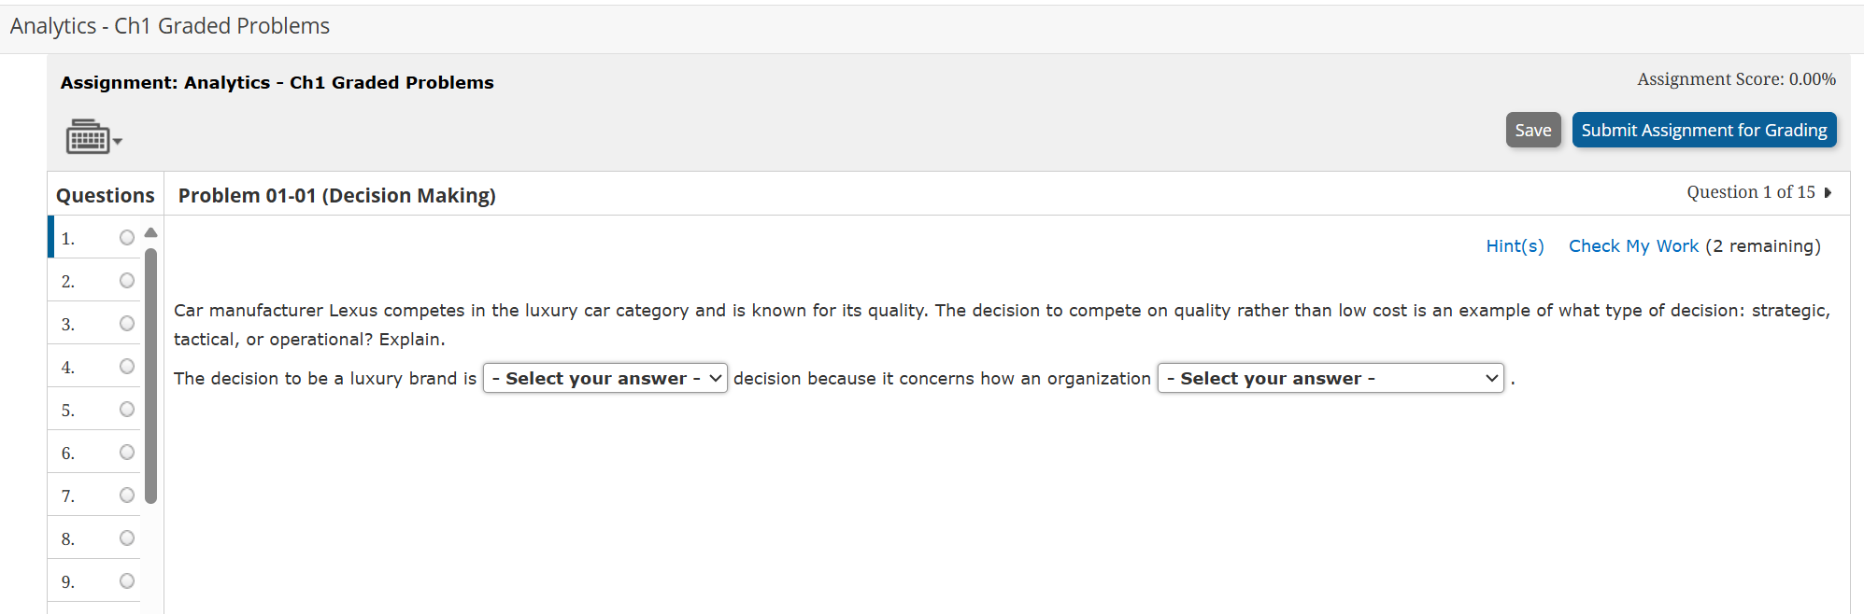Open the decision type answer dropdown
Image resolution: width=1864 pixels, height=614 pixels.
pos(605,378)
